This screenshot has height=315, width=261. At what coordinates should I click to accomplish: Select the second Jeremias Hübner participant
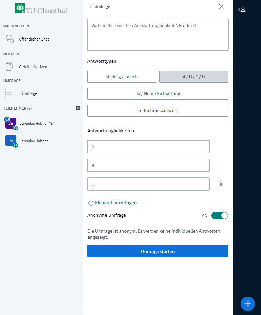click(34, 141)
